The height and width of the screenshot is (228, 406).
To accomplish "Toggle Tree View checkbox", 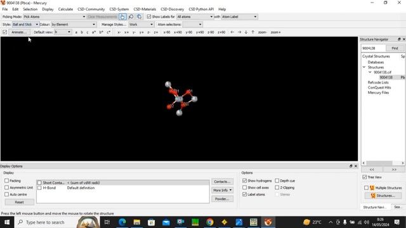I will pos(365,177).
